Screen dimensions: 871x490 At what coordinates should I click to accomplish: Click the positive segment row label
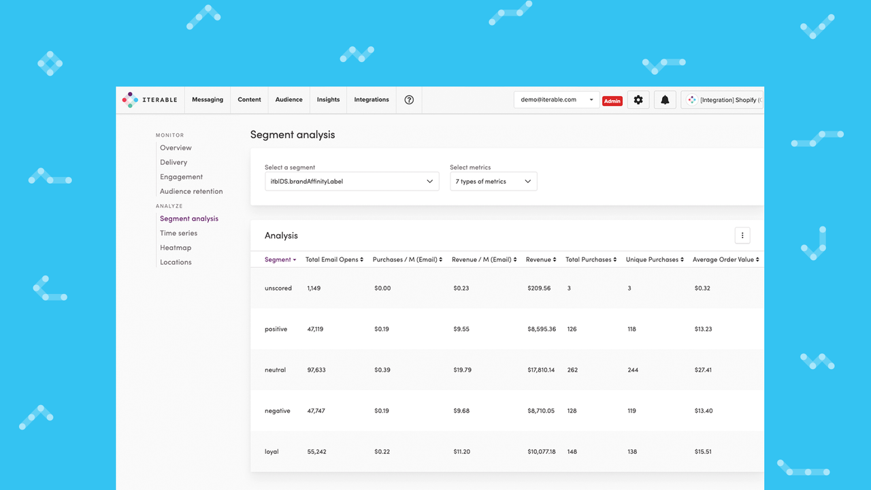276,329
